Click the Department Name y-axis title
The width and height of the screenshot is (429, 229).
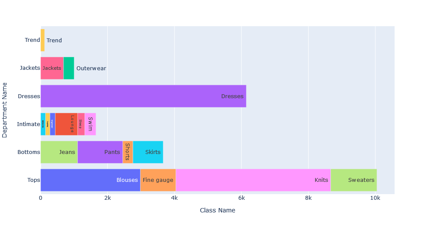pos(5,110)
